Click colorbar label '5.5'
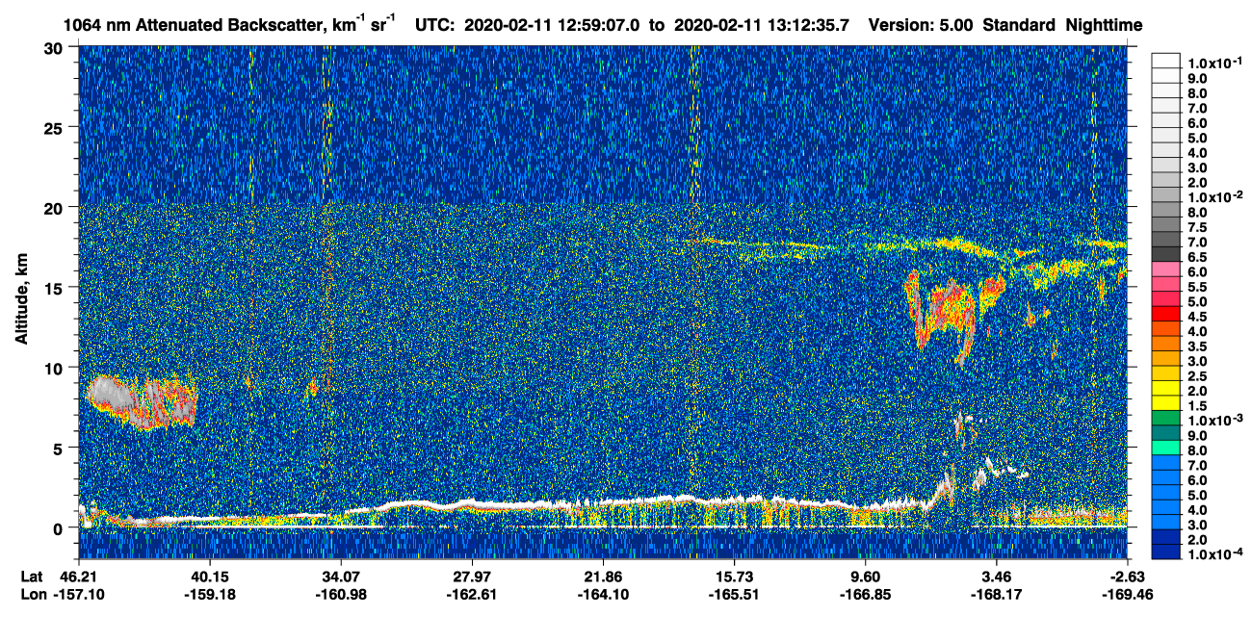Screen dimensions: 1252x642 click(x=1197, y=288)
